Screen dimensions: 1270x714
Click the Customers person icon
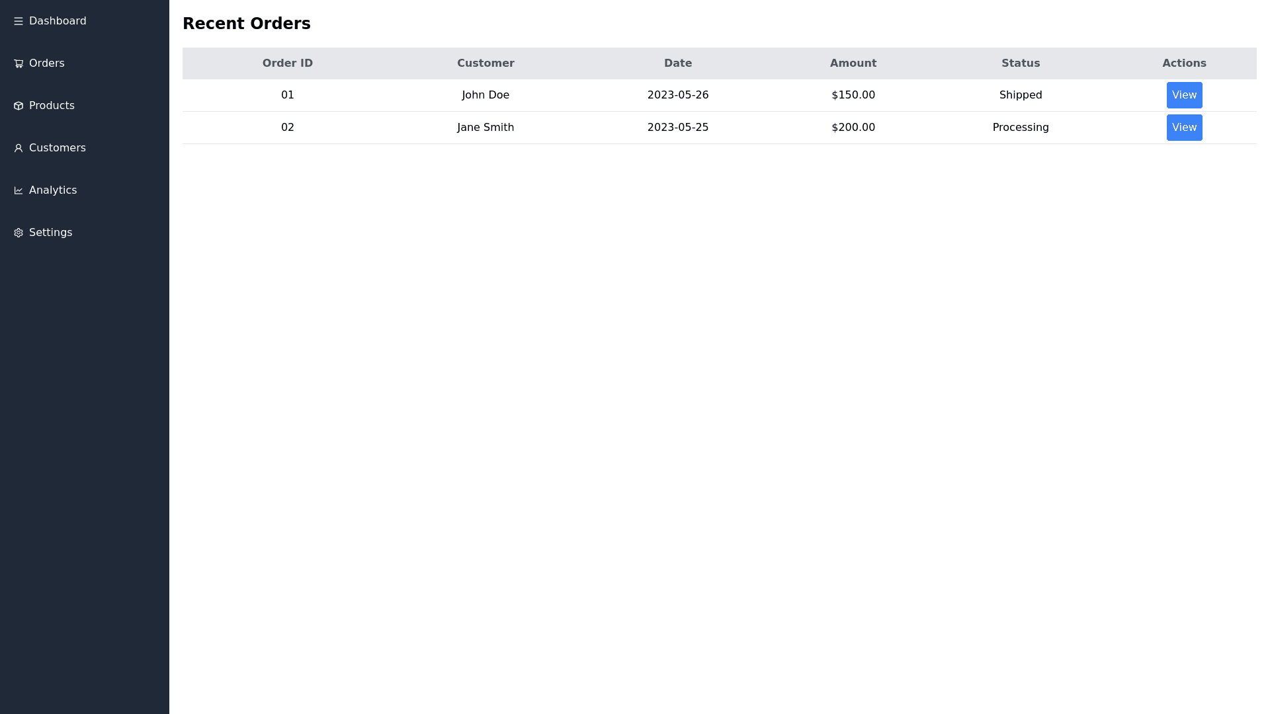click(19, 148)
